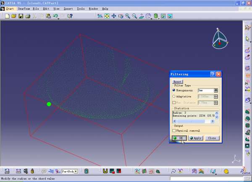Open the Tools menu
Screen dimensions: 252x182
pos(81,8)
